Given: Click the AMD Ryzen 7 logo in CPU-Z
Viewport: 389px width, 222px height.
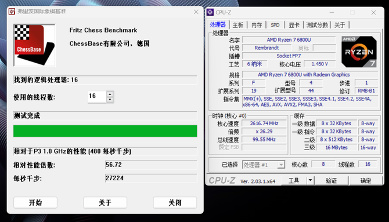Looking at the screenshot, I should click(359, 52).
